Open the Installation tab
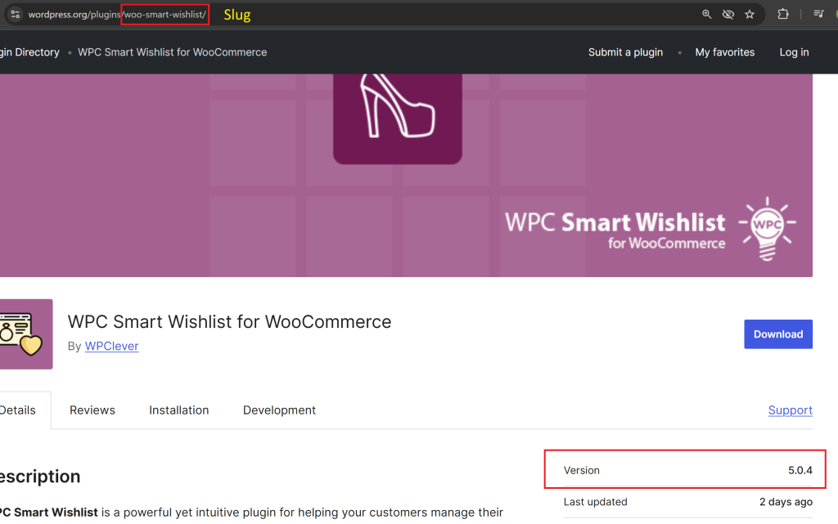Viewport: 838px width, 524px height. click(178, 410)
